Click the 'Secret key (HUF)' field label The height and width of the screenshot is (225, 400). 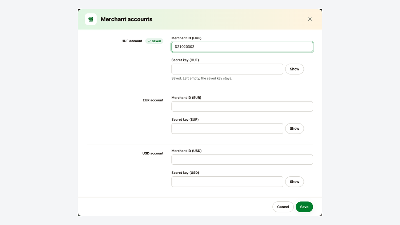click(x=185, y=60)
